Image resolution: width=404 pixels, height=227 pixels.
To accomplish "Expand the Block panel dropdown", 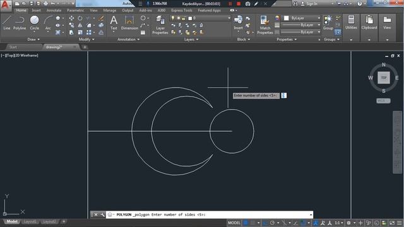I will [x=244, y=39].
